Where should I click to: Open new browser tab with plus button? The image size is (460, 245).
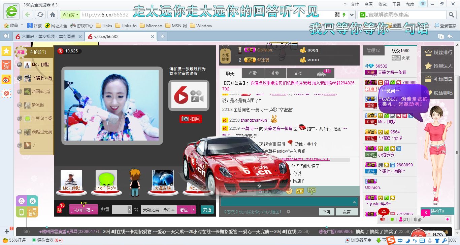tap(162, 36)
